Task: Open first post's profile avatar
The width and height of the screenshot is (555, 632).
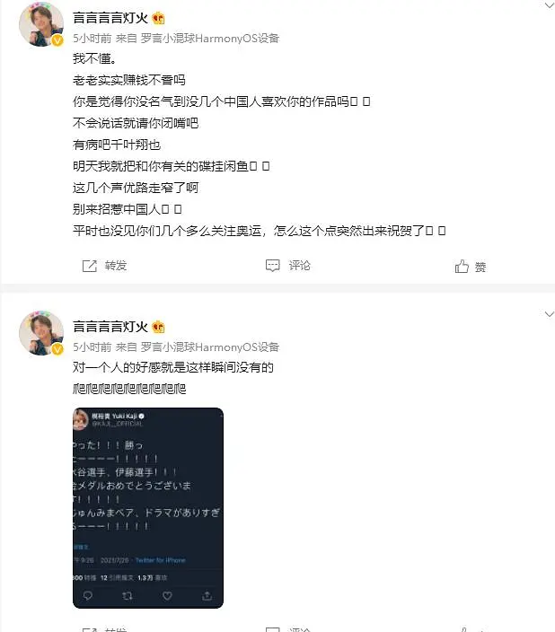Action: (x=41, y=24)
